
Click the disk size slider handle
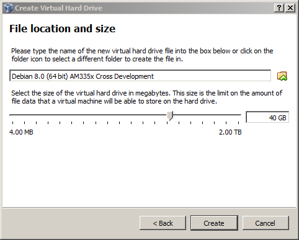(x=170, y=115)
